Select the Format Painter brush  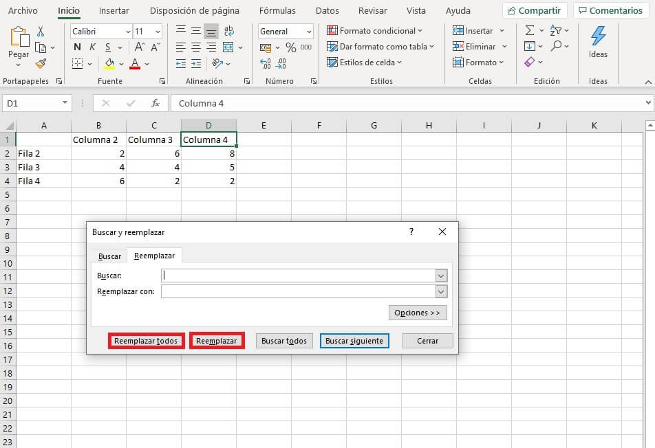click(x=41, y=63)
